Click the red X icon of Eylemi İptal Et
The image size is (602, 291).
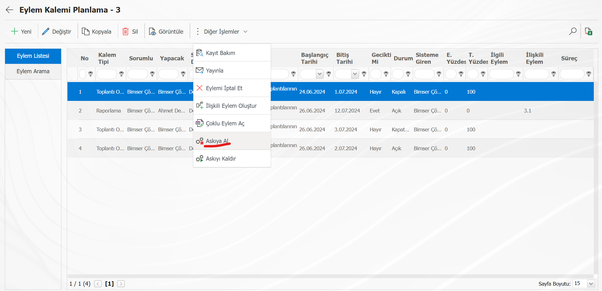tap(199, 88)
